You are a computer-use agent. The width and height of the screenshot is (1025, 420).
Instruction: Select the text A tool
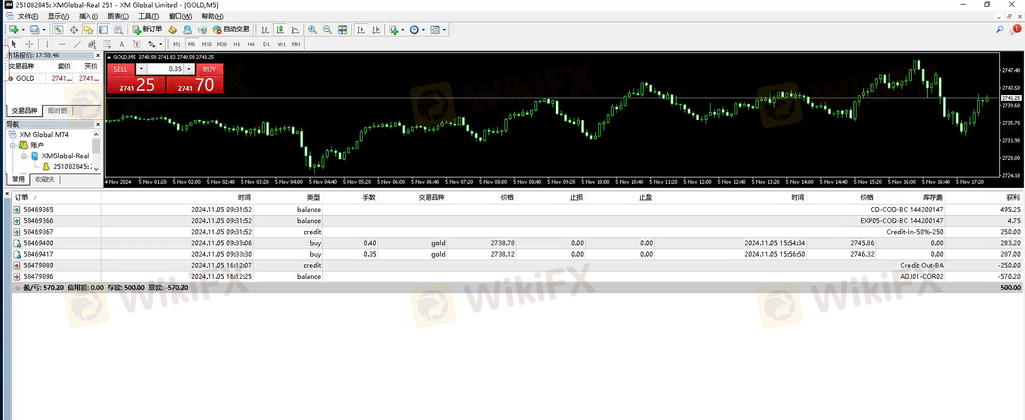[122, 44]
